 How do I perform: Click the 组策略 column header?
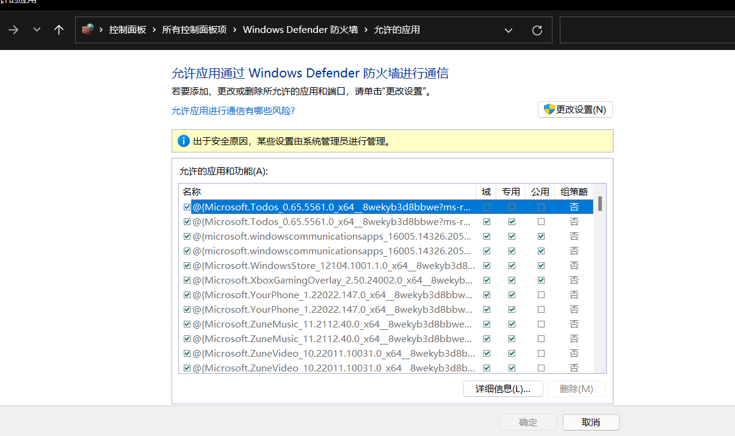click(574, 191)
